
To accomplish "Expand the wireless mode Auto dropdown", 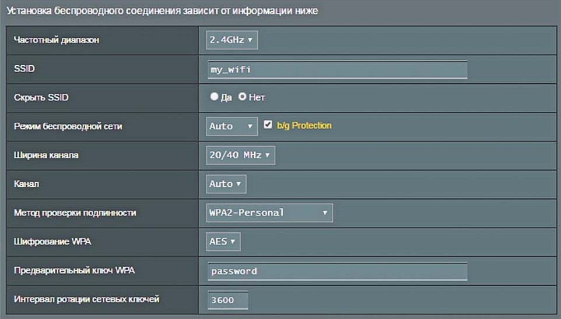I will (232, 126).
